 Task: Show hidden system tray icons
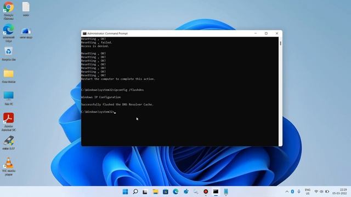tap(287, 192)
